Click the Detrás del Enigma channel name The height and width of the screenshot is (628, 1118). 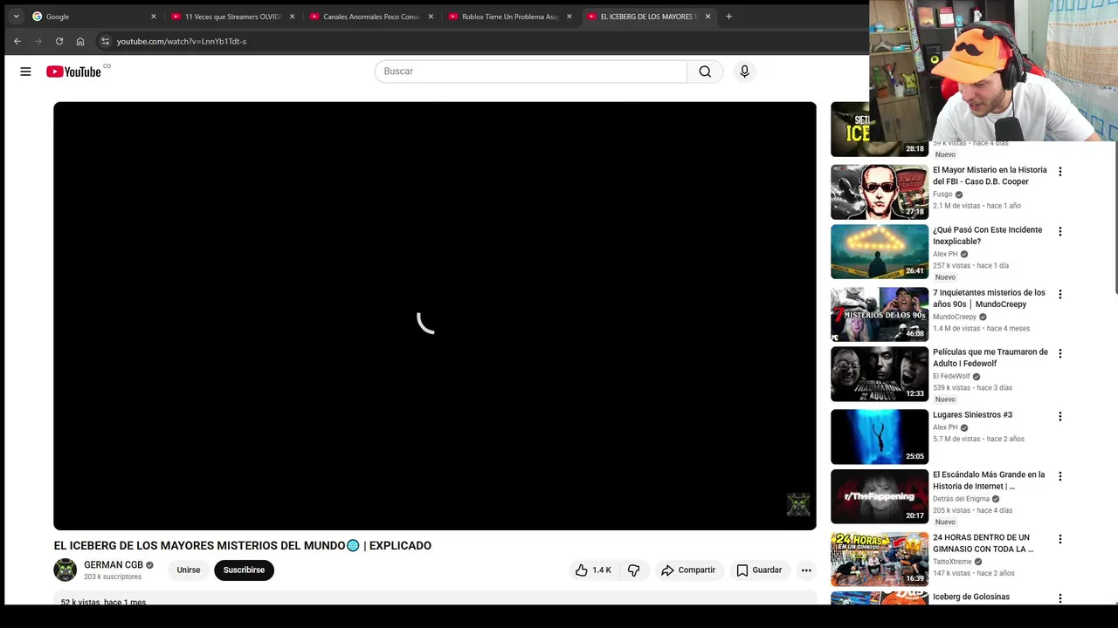point(961,499)
